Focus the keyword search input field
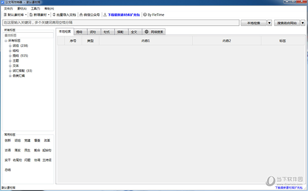This screenshot has width=308, height=191. click(x=121, y=23)
